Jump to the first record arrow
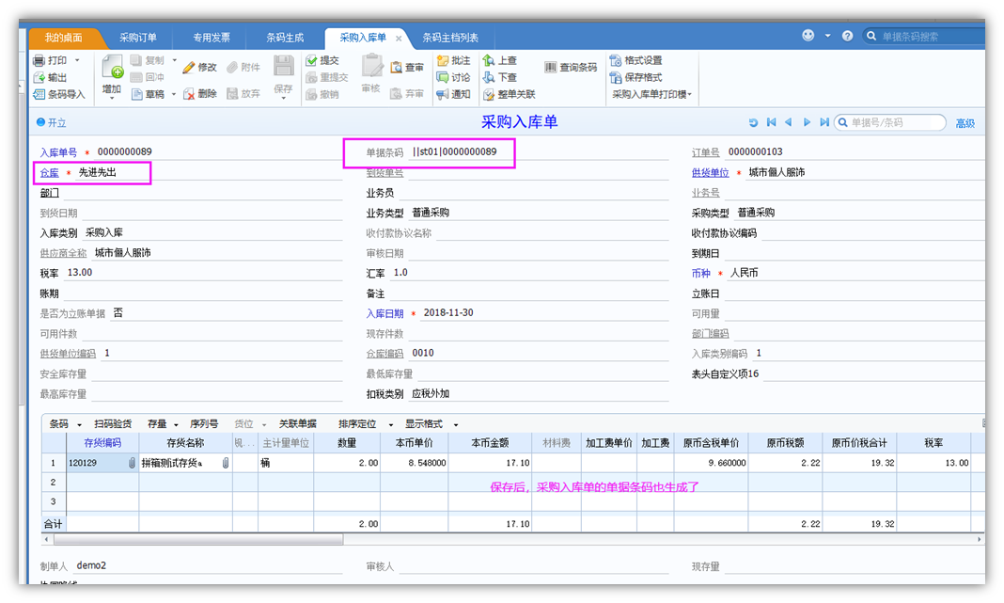Viewport: 1004px width, 603px height. click(771, 122)
